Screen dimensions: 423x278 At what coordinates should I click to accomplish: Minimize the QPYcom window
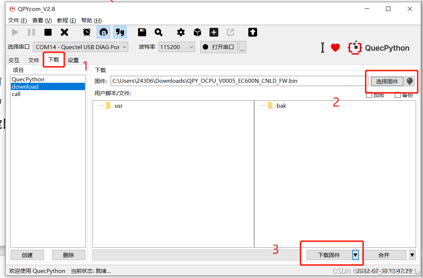pos(367,9)
